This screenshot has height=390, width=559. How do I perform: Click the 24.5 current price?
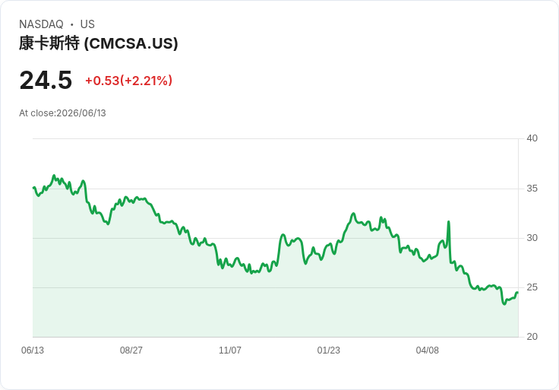coord(46,81)
